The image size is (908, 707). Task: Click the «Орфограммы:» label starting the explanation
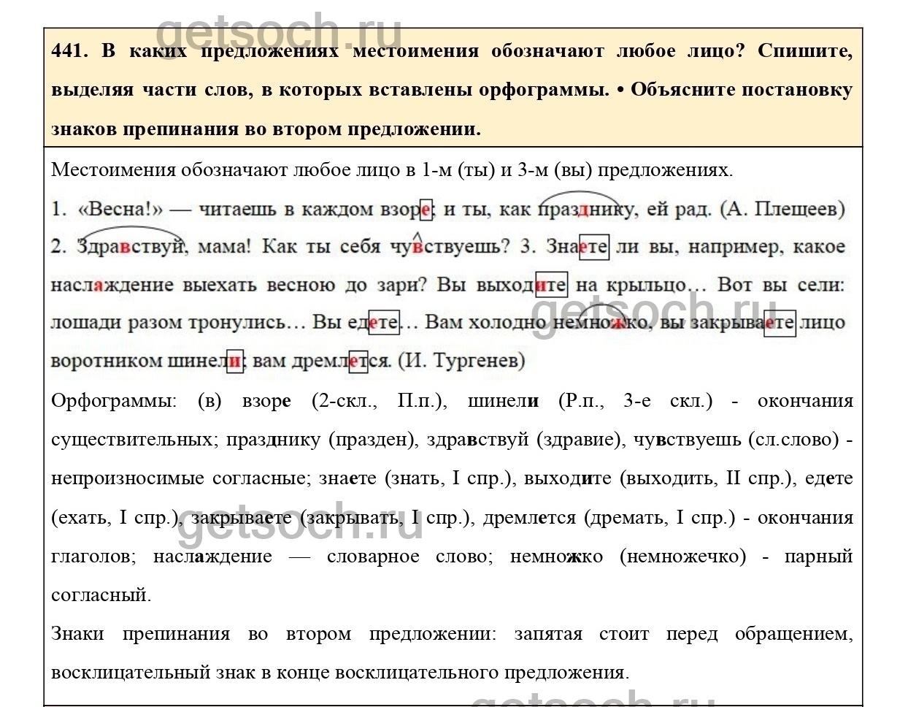(114, 401)
